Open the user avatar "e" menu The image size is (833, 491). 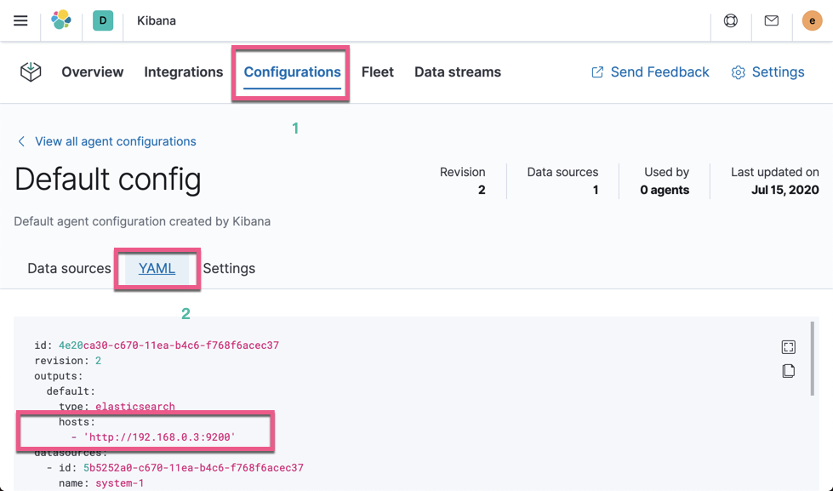pos(811,20)
